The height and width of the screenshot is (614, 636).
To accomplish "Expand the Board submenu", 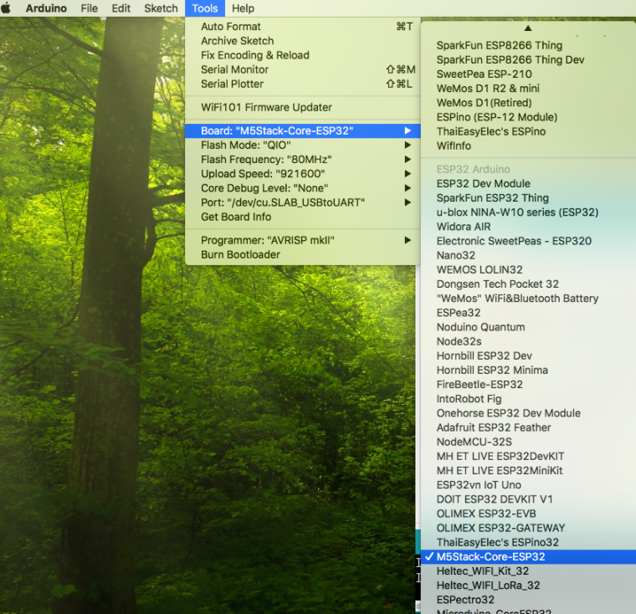I will click(x=303, y=131).
